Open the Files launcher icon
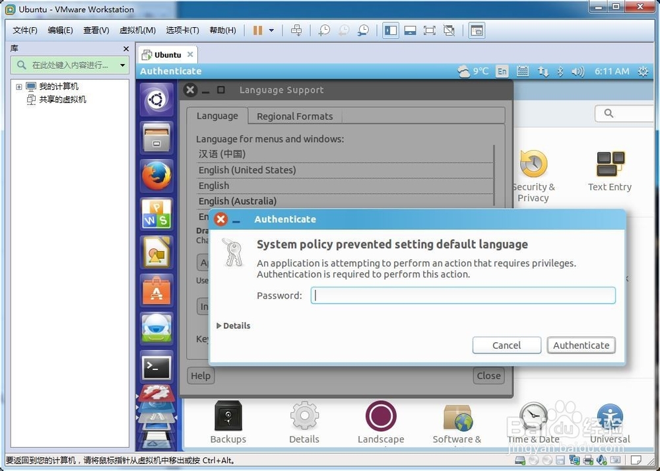The width and height of the screenshot is (660, 471). coord(156,138)
